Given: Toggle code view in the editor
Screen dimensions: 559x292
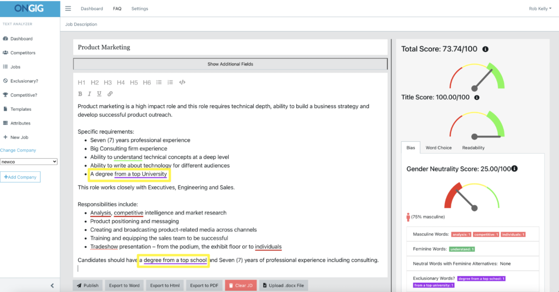Looking at the screenshot, I should pyautogui.click(x=182, y=82).
